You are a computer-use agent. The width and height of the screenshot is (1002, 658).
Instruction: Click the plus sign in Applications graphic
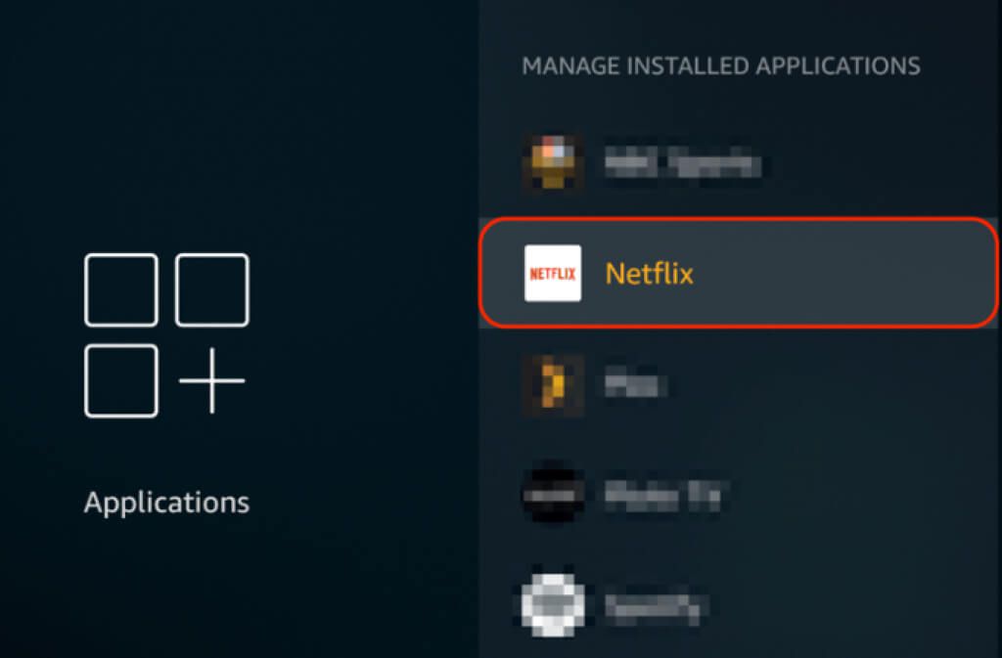coord(211,381)
